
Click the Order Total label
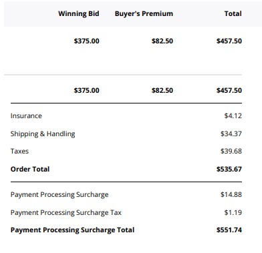tap(30, 169)
